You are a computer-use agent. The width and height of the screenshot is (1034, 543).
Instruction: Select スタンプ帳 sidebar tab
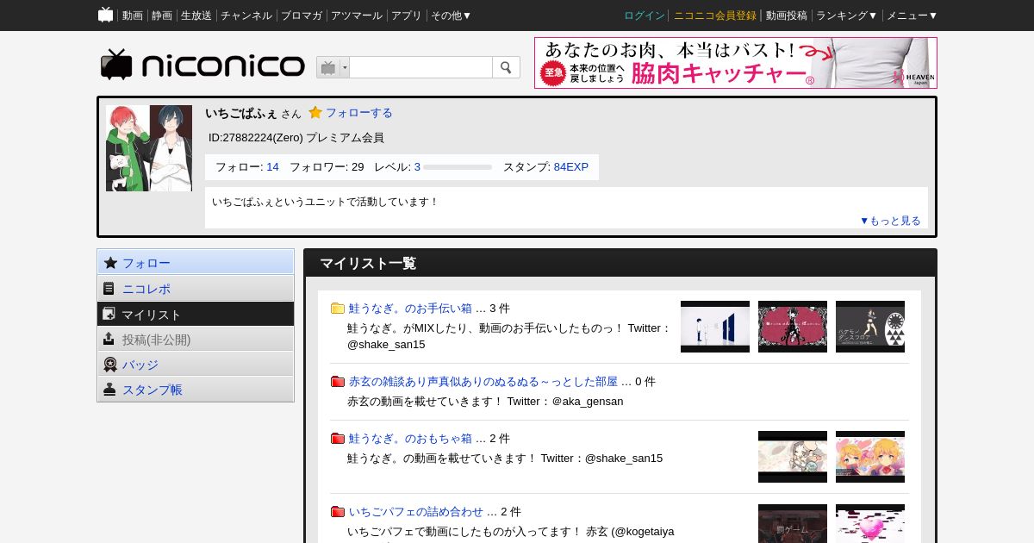point(196,390)
